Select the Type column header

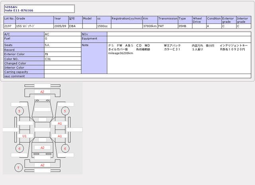pos(185,20)
